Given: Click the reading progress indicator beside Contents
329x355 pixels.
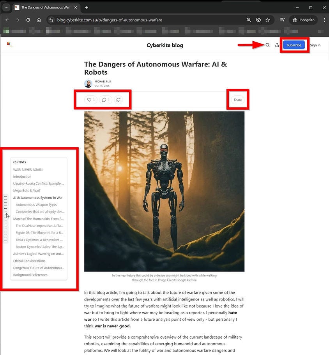Looking at the screenshot, I should point(5,218).
